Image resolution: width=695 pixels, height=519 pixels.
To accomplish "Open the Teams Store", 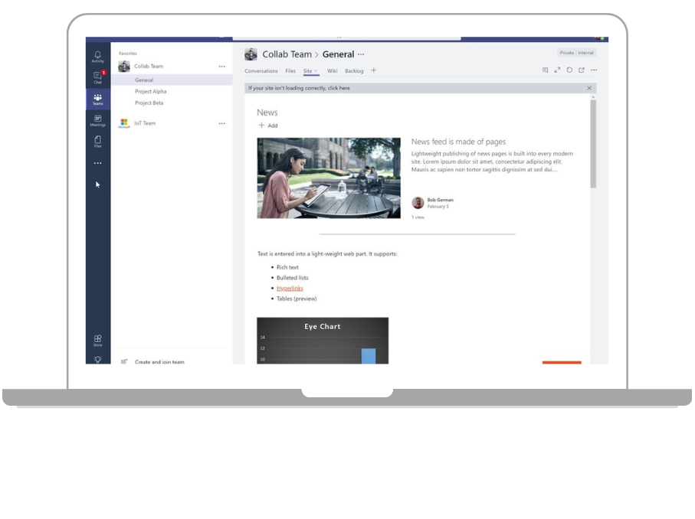I will coord(97,339).
